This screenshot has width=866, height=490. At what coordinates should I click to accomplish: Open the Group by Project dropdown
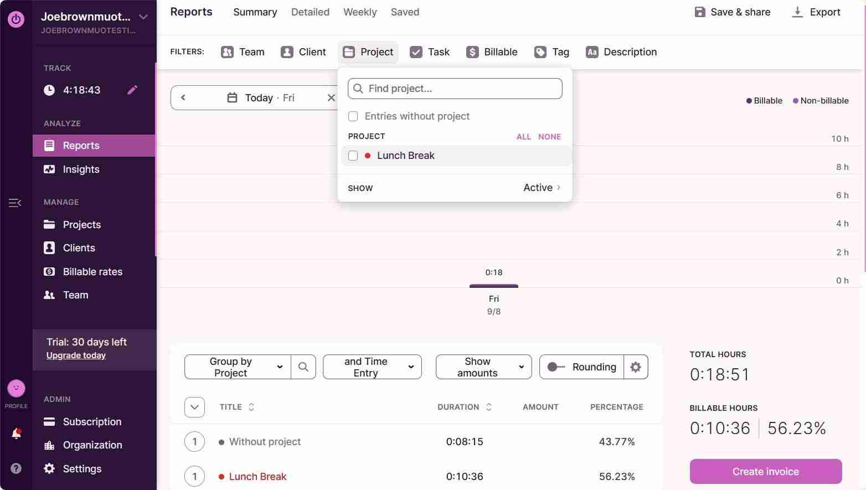click(x=238, y=367)
